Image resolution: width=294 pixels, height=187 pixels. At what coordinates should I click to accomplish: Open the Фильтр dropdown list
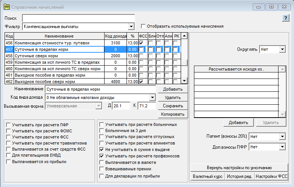click(131, 27)
